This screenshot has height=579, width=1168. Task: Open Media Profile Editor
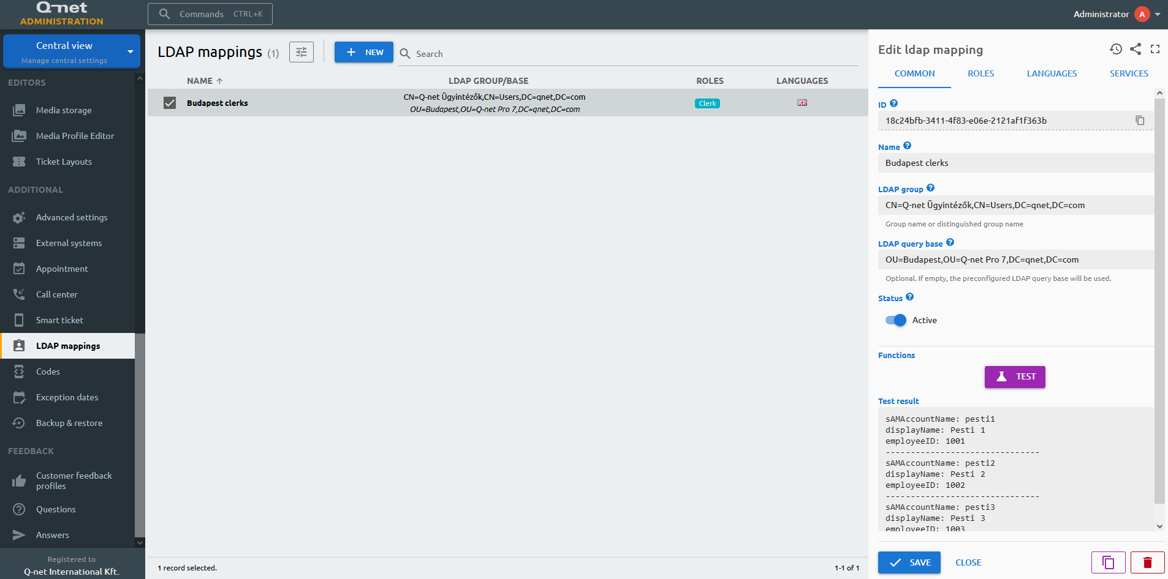[67, 136]
